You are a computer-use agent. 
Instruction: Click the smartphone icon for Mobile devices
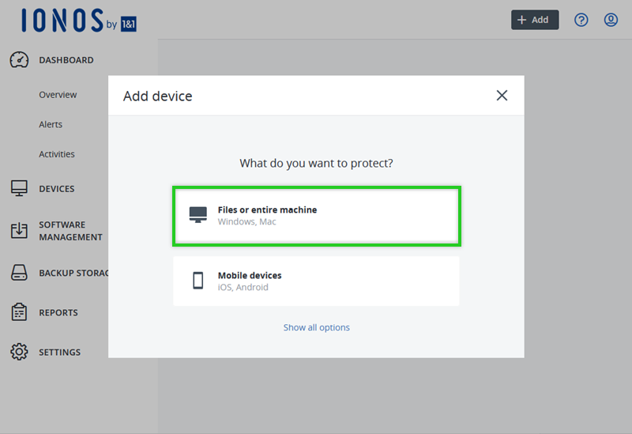click(198, 281)
